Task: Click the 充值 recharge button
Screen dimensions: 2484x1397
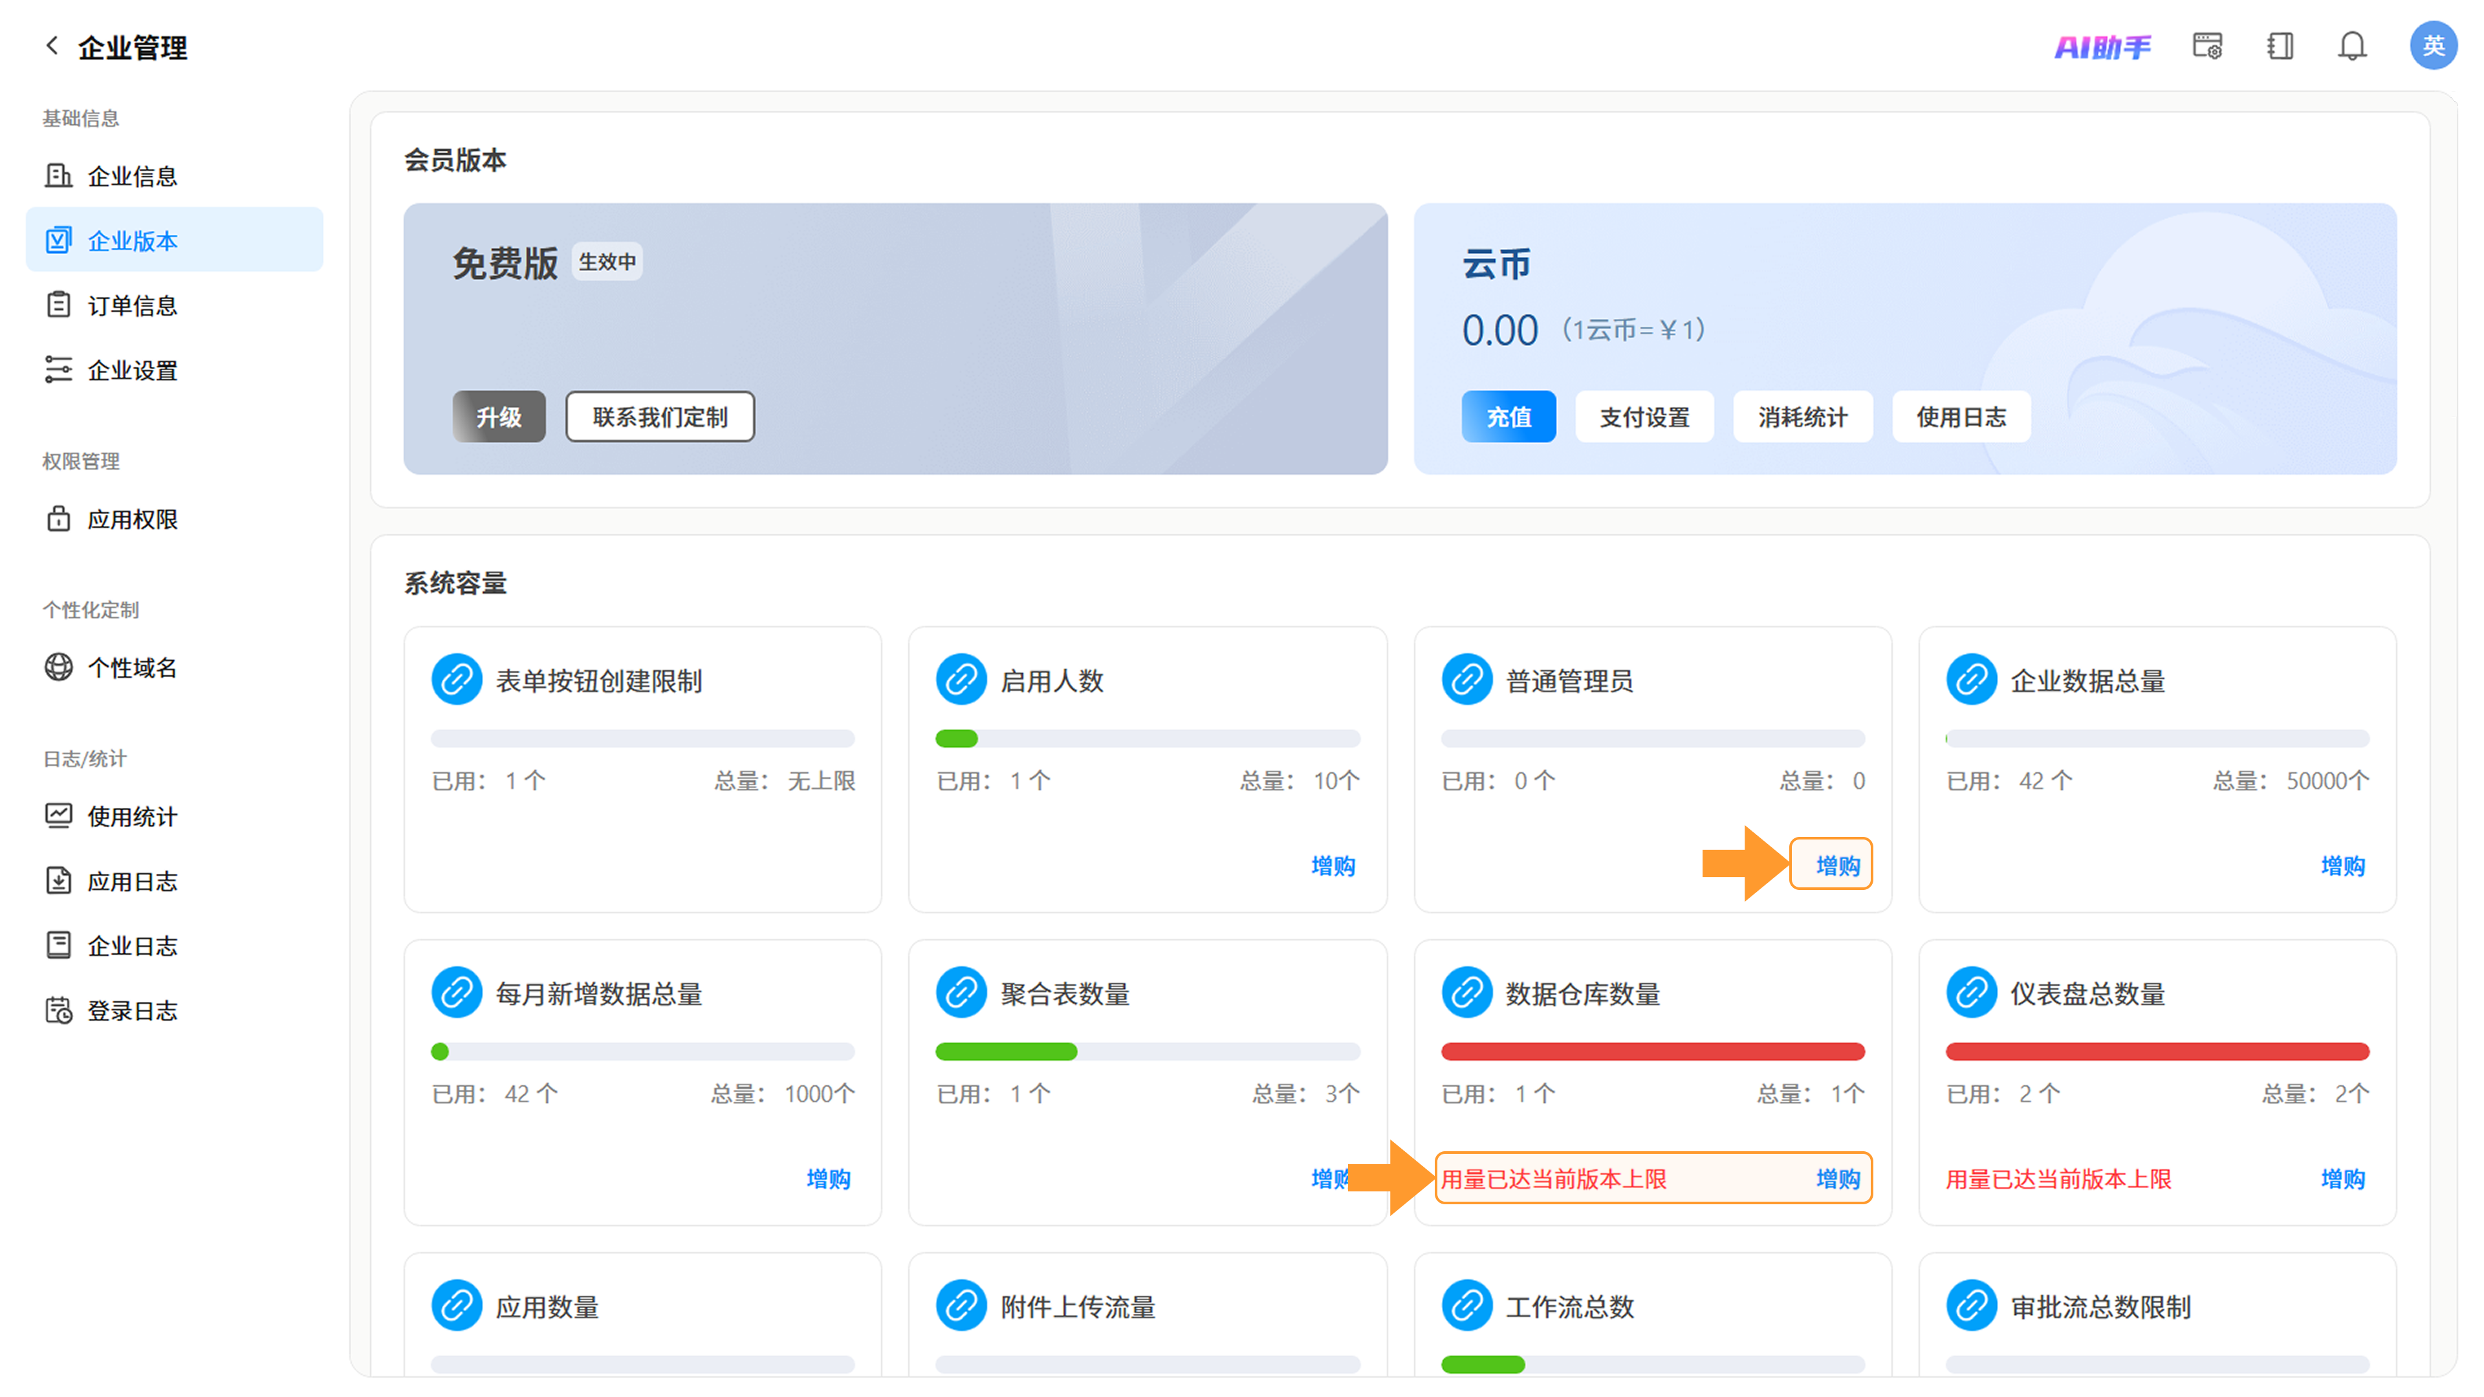Action: coord(1508,417)
